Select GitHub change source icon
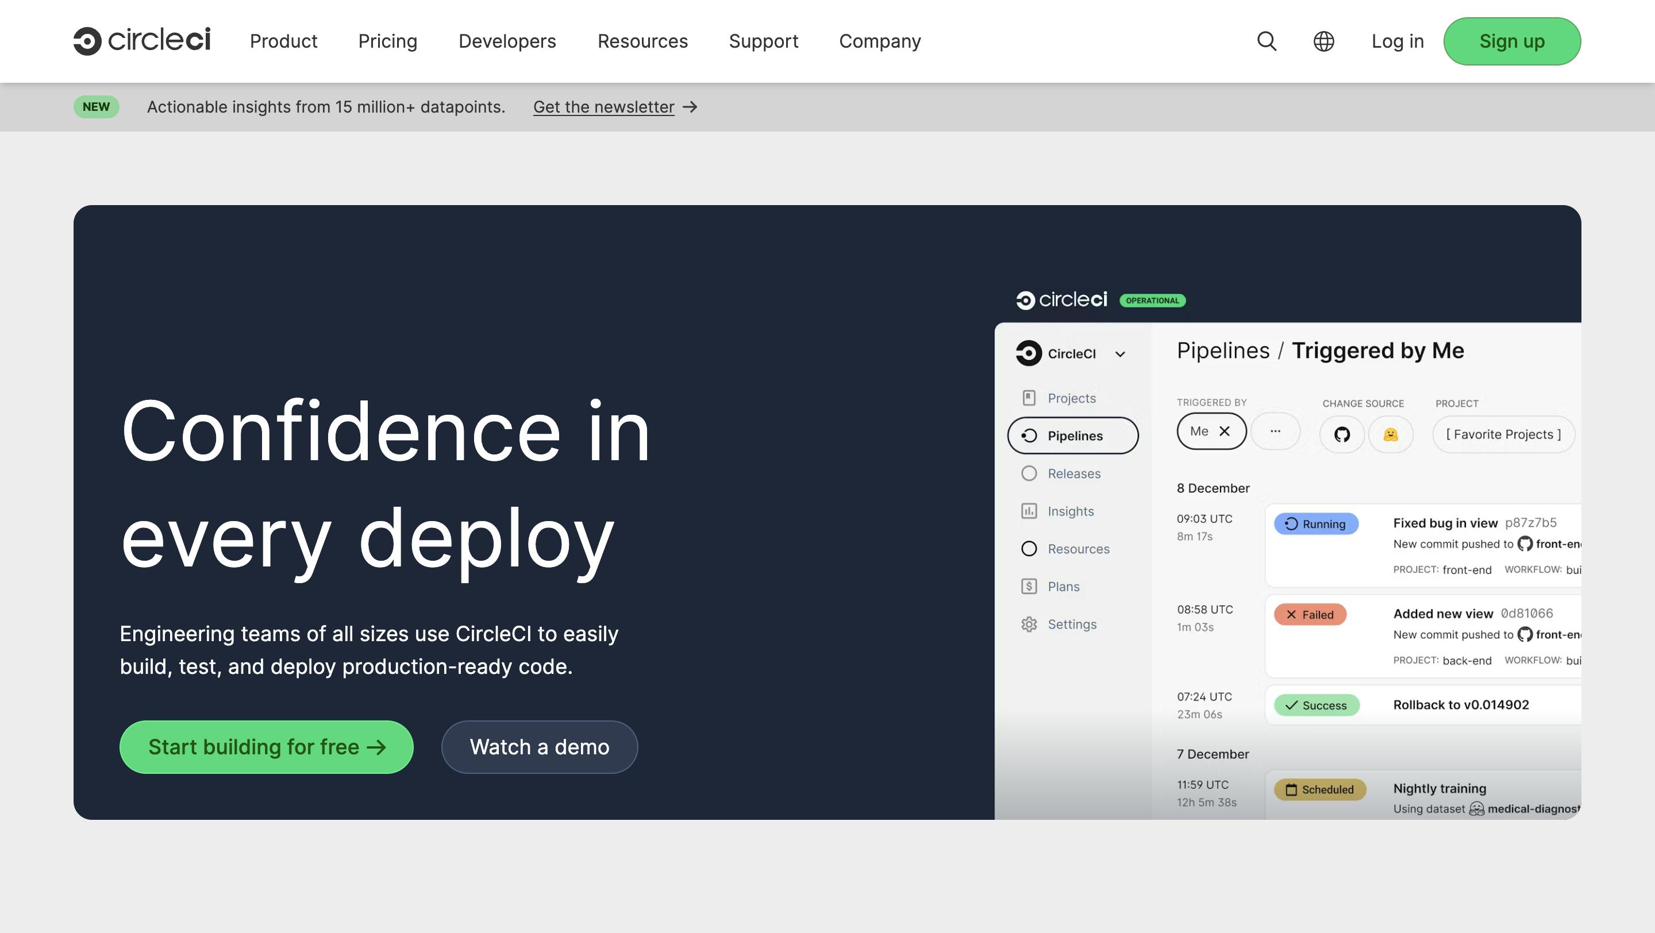The width and height of the screenshot is (1655, 933). 1341,435
